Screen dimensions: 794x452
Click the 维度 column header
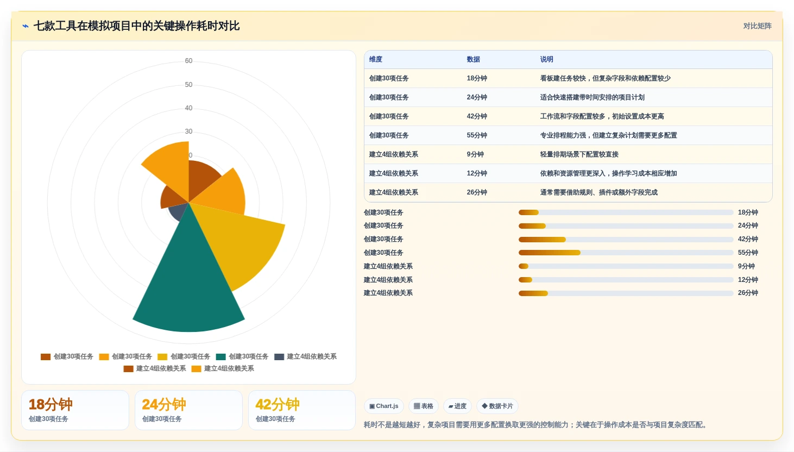pyautogui.click(x=376, y=60)
